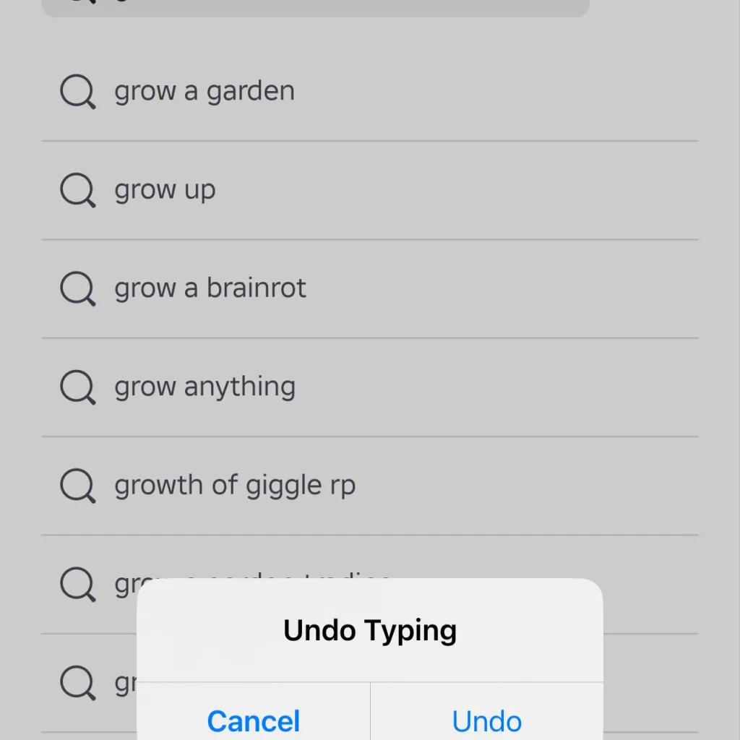Tap the search icon beside 'grow a garden'
Image resolution: width=740 pixels, height=740 pixels.
77,92
